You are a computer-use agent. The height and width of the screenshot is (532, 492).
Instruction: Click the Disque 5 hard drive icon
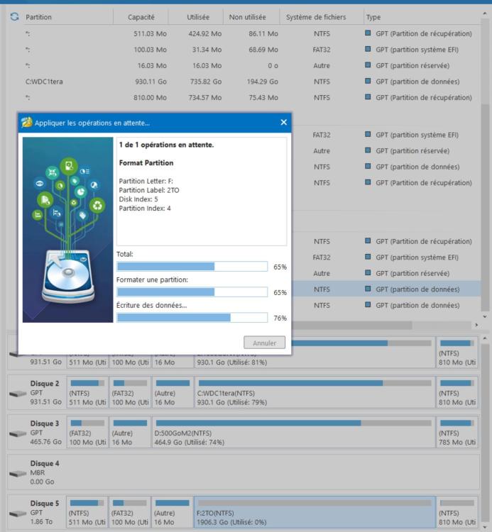coord(18,512)
